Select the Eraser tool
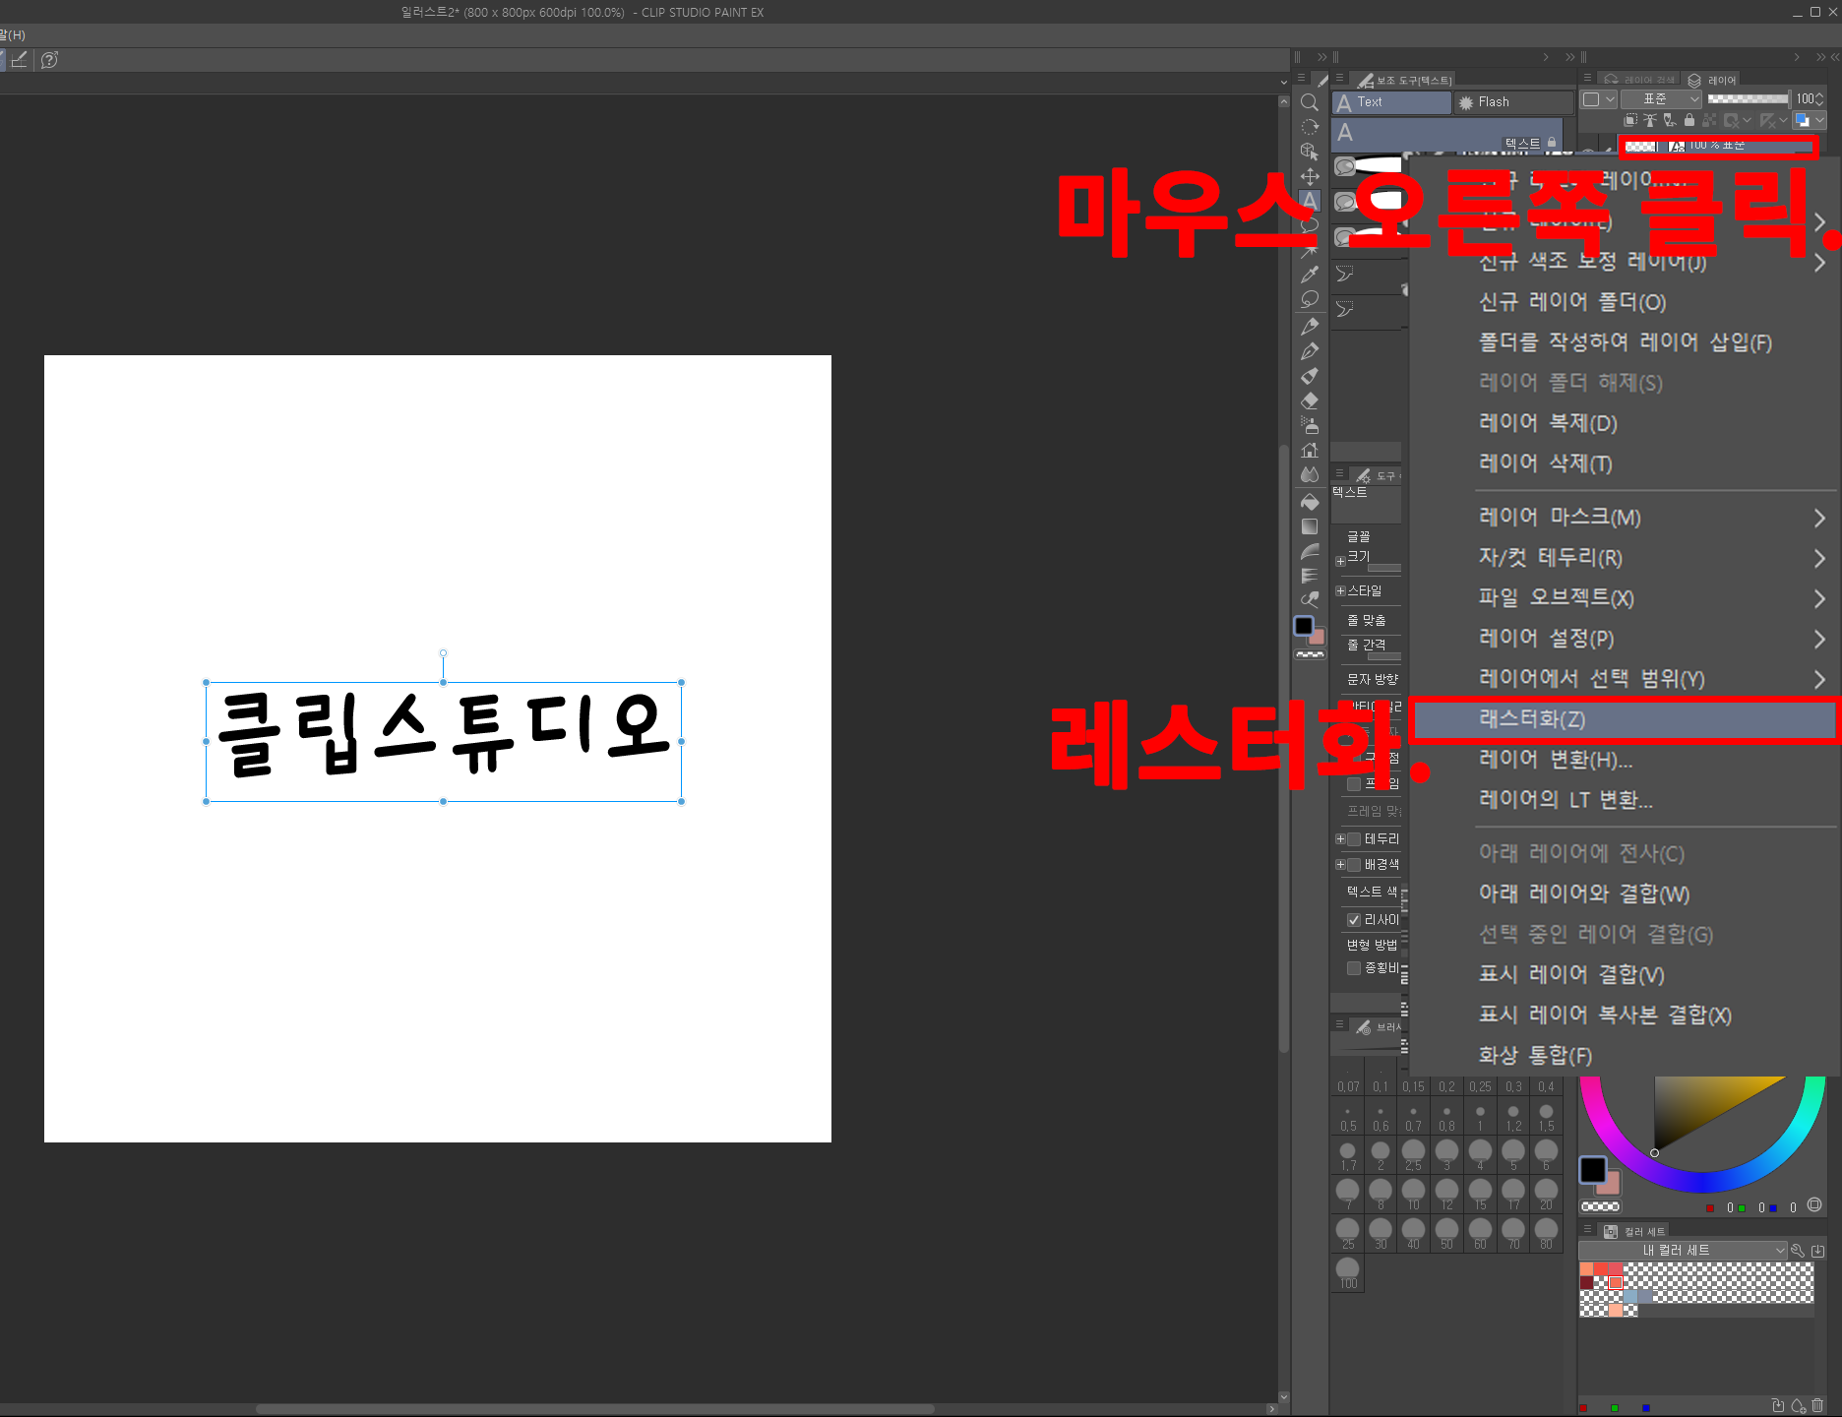Viewport: 1842px width, 1417px height. point(1309,400)
